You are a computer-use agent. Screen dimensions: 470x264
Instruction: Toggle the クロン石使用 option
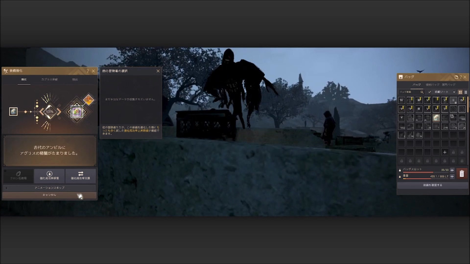[x=18, y=176]
